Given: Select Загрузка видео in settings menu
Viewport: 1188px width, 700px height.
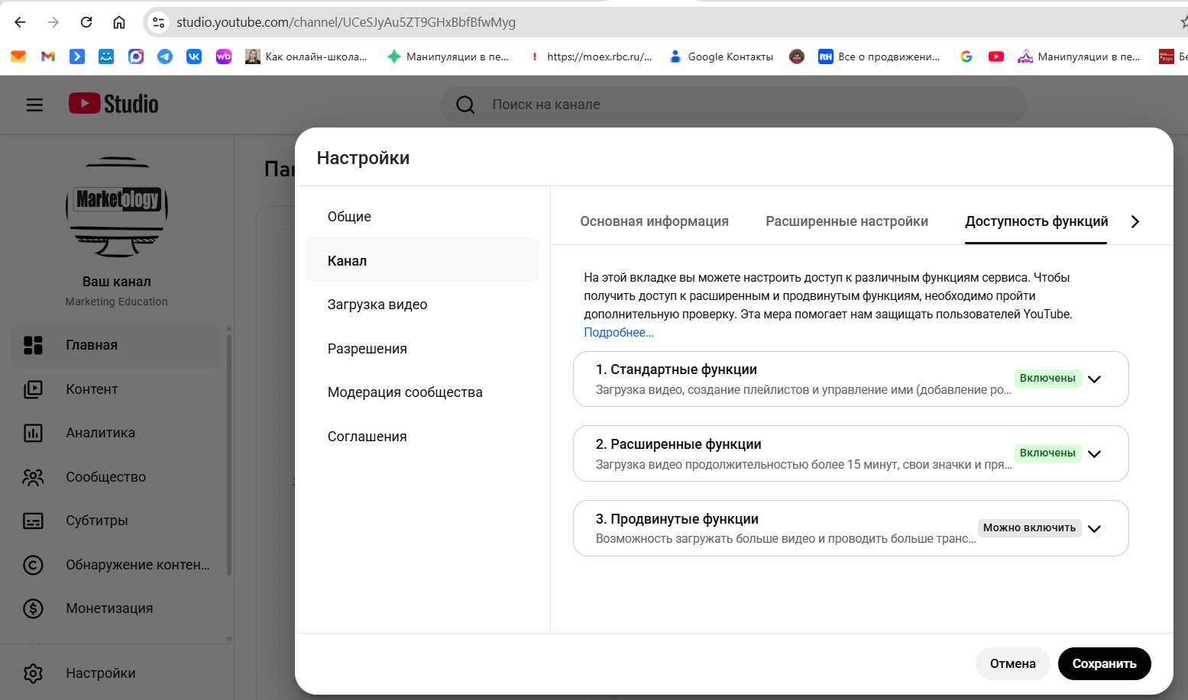Looking at the screenshot, I should pyautogui.click(x=377, y=305).
